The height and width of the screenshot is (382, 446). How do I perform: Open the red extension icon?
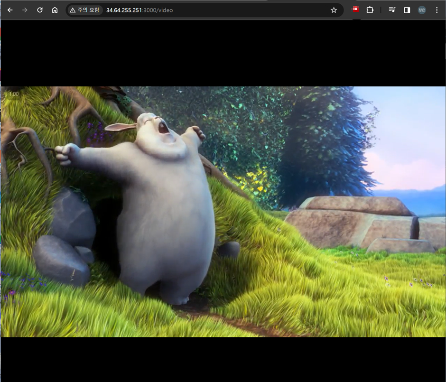pos(355,9)
